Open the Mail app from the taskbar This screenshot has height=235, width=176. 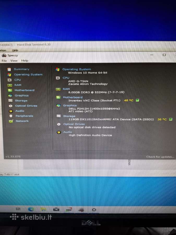[56, 209]
